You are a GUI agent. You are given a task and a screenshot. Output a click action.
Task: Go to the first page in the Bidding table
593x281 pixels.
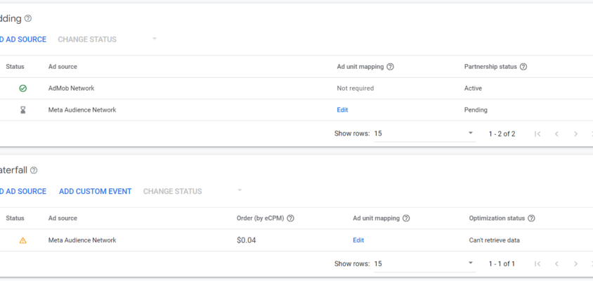pyautogui.click(x=537, y=134)
